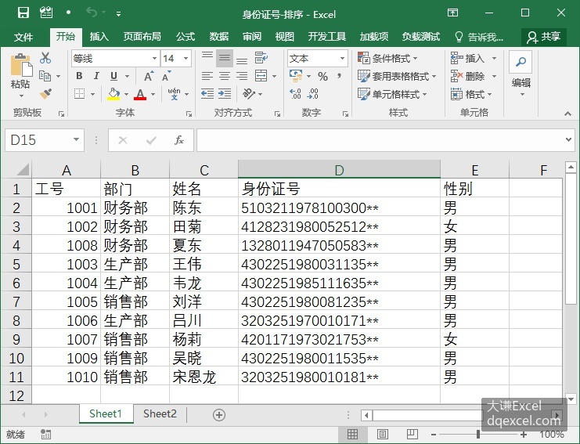Switch to Sheet2 worksheet tab
The height and width of the screenshot is (444, 580).
(160, 413)
